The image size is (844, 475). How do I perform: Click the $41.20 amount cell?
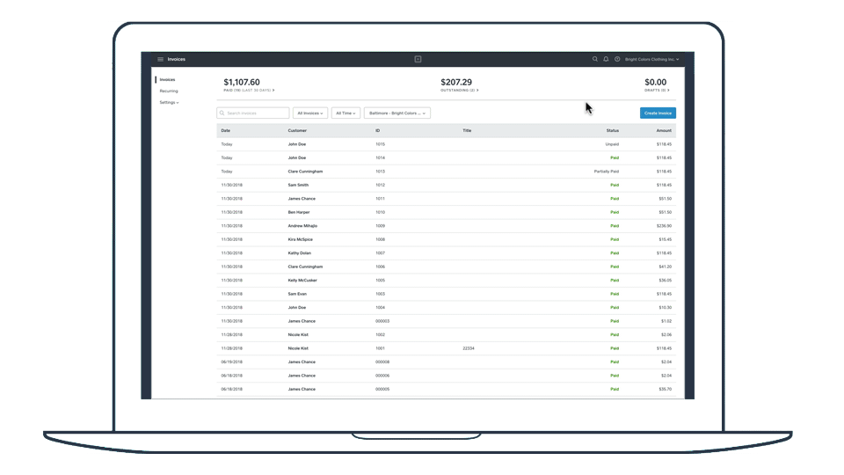pyautogui.click(x=665, y=267)
